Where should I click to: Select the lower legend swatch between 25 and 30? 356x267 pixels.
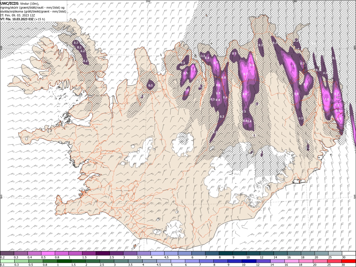click(334, 261)
